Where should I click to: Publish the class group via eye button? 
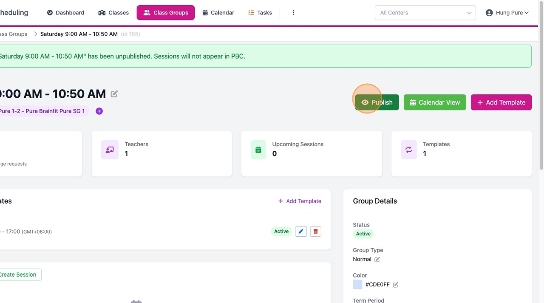[377, 102]
